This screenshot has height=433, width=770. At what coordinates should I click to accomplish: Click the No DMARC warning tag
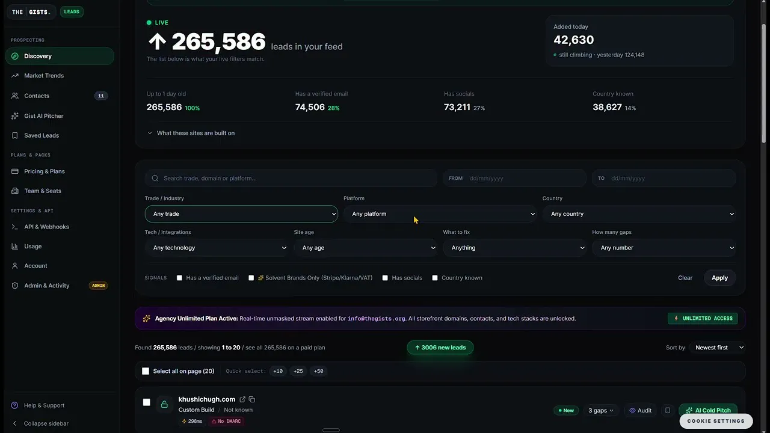click(x=227, y=422)
